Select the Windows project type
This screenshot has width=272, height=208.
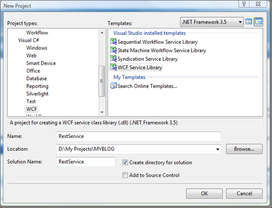[37, 48]
